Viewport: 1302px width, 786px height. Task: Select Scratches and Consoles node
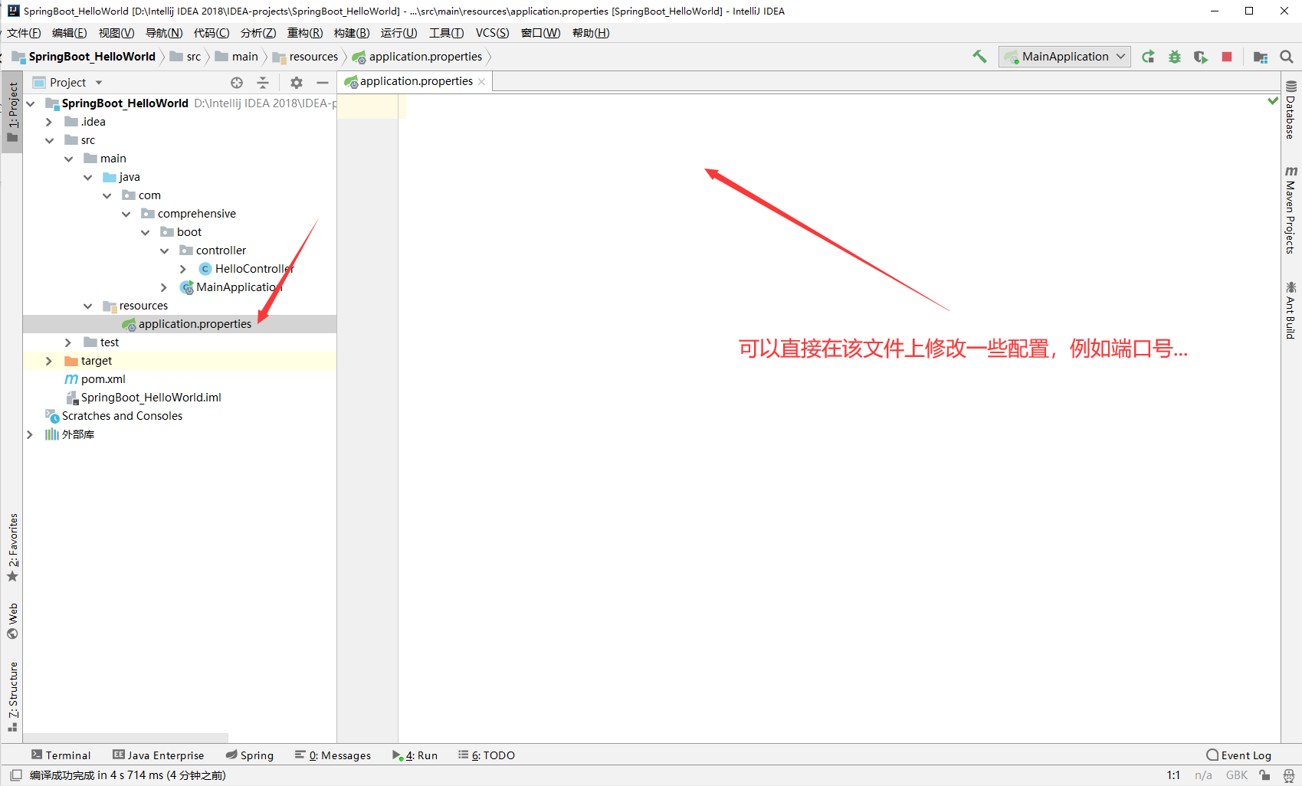point(113,416)
